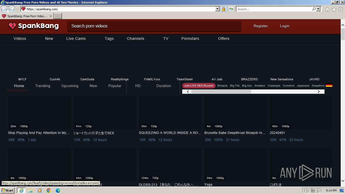345x194 pixels.
Task: Launch Internet Explorer from the taskbar
Action: click(x=21, y=190)
